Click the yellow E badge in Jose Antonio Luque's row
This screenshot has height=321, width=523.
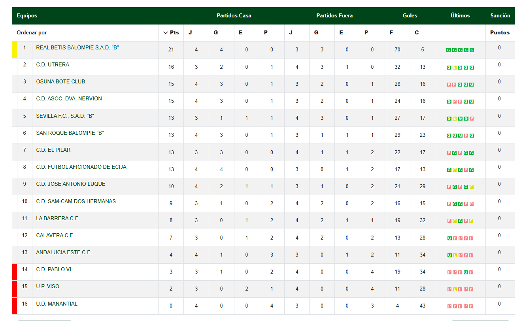(472, 187)
